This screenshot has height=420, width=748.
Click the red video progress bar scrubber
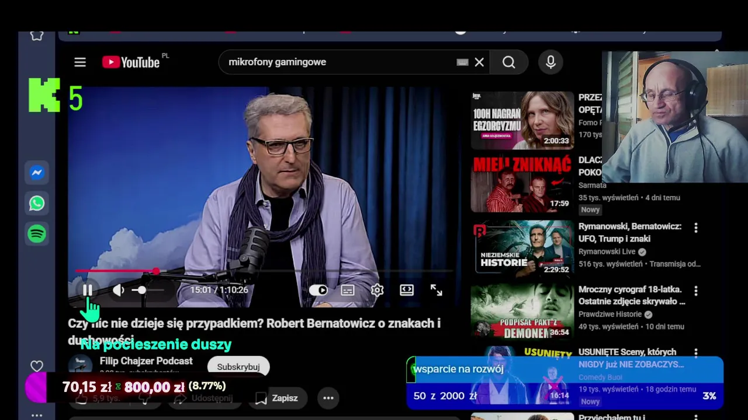click(156, 271)
